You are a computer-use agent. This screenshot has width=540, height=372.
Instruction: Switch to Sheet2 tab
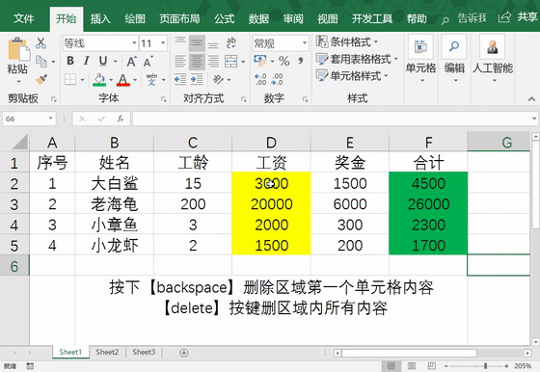(107, 352)
